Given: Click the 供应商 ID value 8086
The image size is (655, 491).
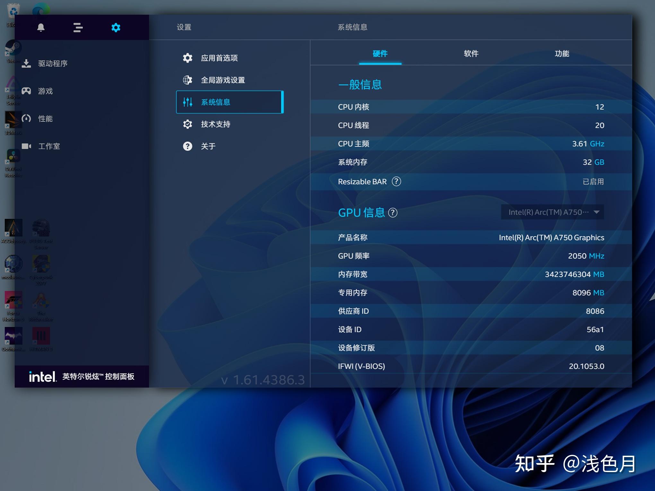Looking at the screenshot, I should pyautogui.click(x=595, y=311).
